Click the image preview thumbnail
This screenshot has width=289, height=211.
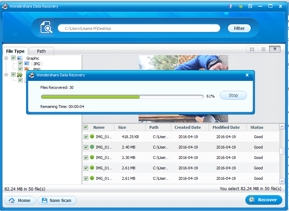click(183, 62)
